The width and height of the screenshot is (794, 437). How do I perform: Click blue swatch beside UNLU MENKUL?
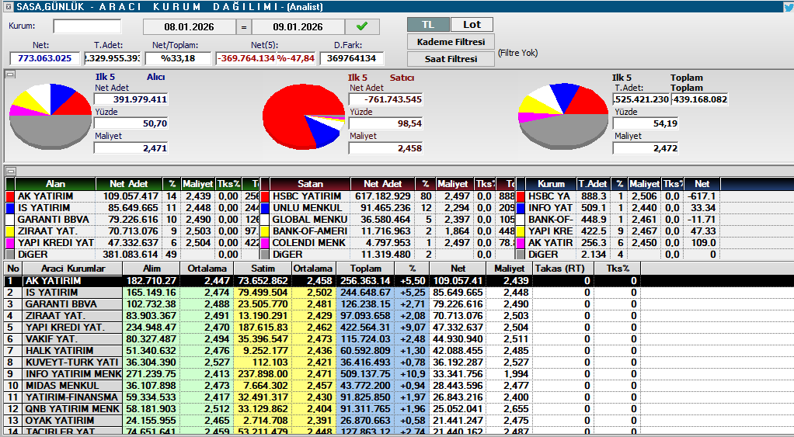[265, 208]
